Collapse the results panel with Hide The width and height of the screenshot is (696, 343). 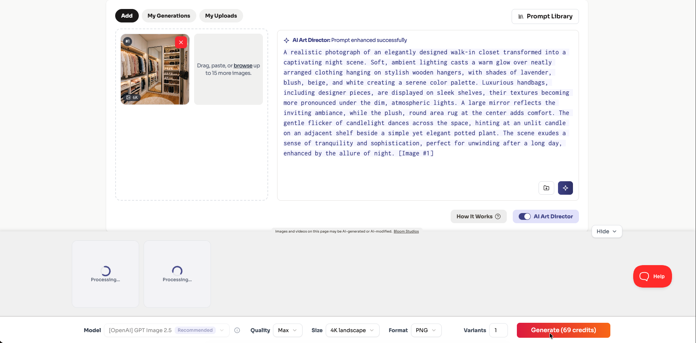[607, 231]
